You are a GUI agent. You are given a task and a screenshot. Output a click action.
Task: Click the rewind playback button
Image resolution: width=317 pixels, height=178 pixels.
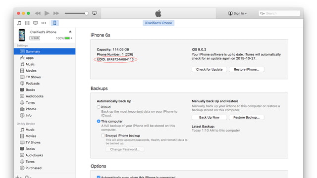point(38,13)
